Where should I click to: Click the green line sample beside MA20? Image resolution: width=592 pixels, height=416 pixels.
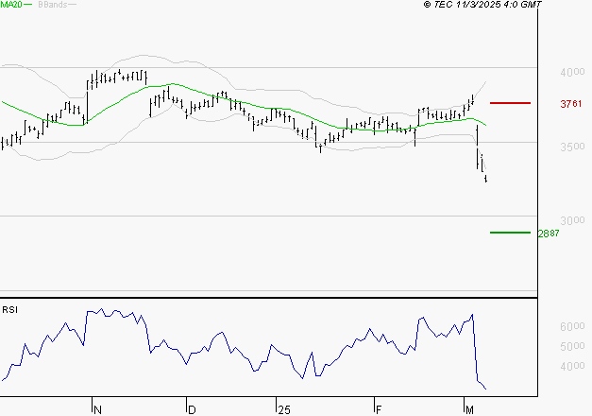coord(27,6)
